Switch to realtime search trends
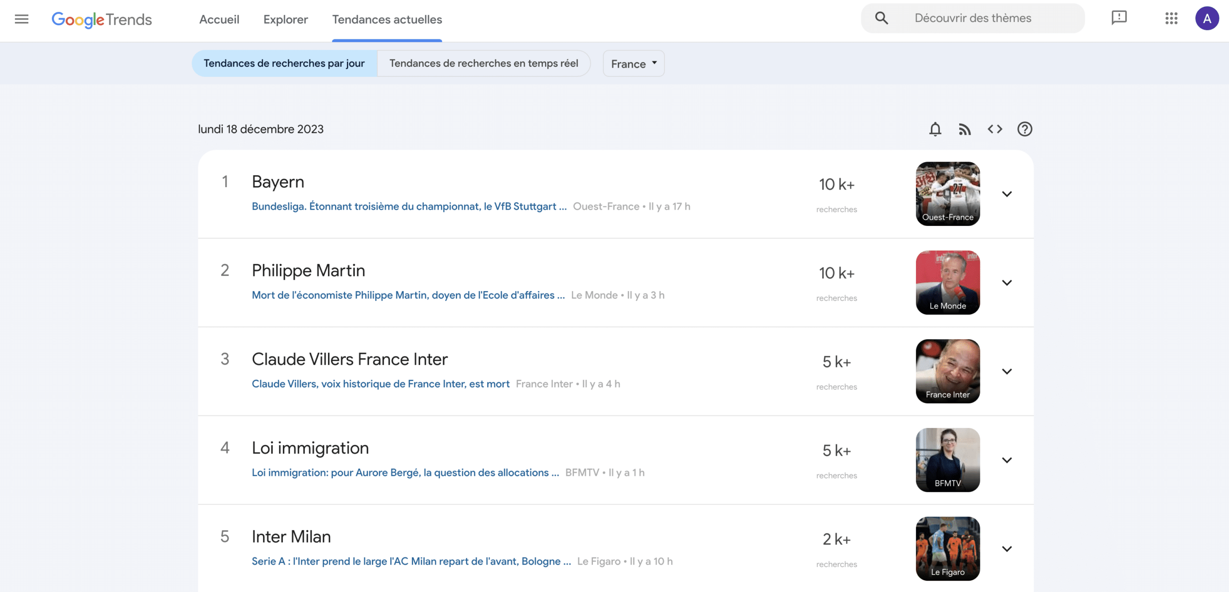The width and height of the screenshot is (1229, 592). 483,63
